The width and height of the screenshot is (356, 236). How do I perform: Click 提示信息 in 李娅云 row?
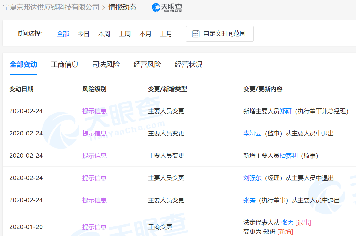(94, 134)
